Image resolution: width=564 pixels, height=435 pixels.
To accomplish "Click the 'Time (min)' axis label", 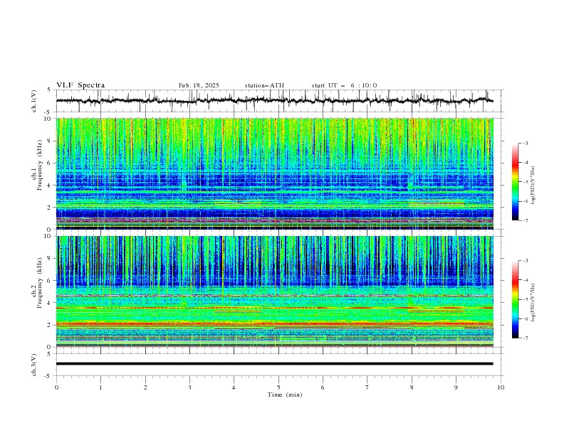I will pyautogui.click(x=285, y=394).
